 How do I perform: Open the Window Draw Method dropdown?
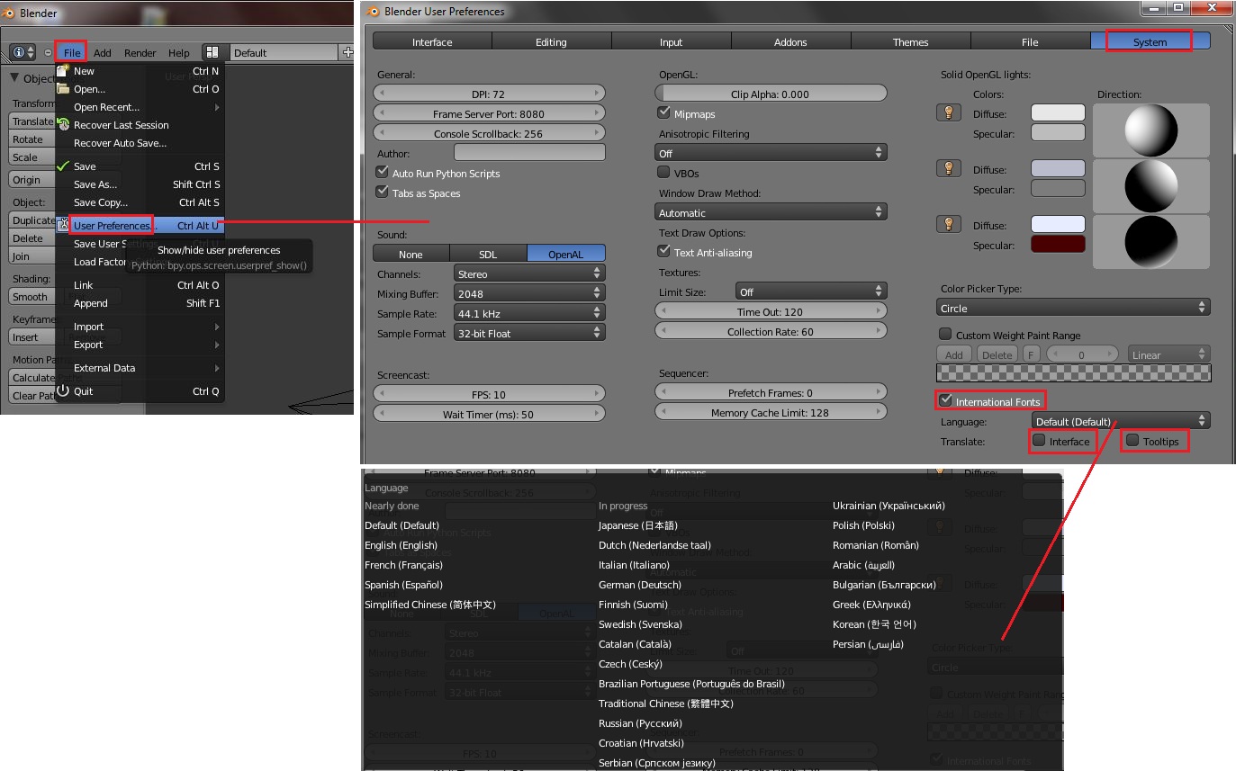[772, 212]
